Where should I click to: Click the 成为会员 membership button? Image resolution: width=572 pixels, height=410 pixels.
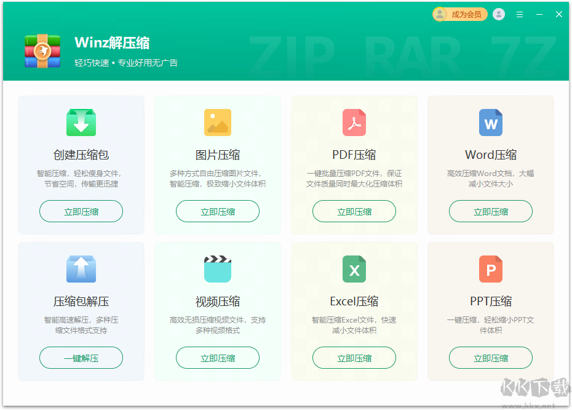pos(459,14)
